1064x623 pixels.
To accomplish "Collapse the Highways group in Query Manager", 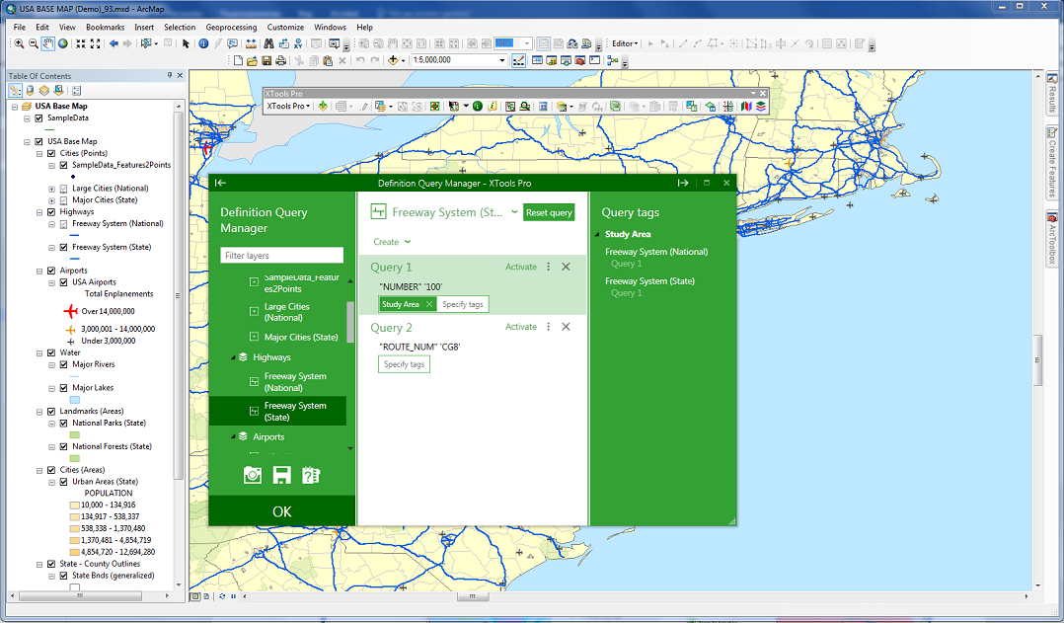I will pyautogui.click(x=233, y=357).
